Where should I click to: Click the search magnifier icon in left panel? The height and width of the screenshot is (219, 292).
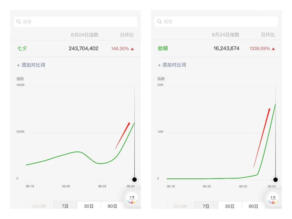coord(19,22)
